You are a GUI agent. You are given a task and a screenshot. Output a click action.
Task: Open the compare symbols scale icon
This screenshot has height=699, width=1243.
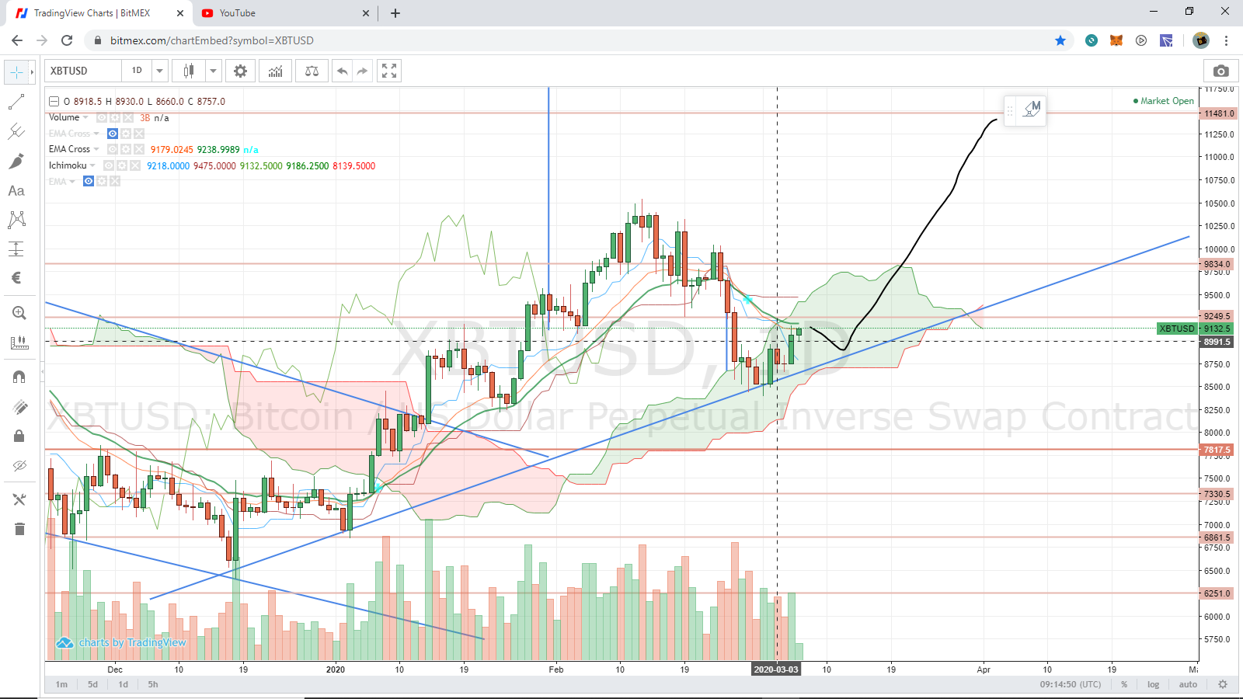[x=312, y=71]
